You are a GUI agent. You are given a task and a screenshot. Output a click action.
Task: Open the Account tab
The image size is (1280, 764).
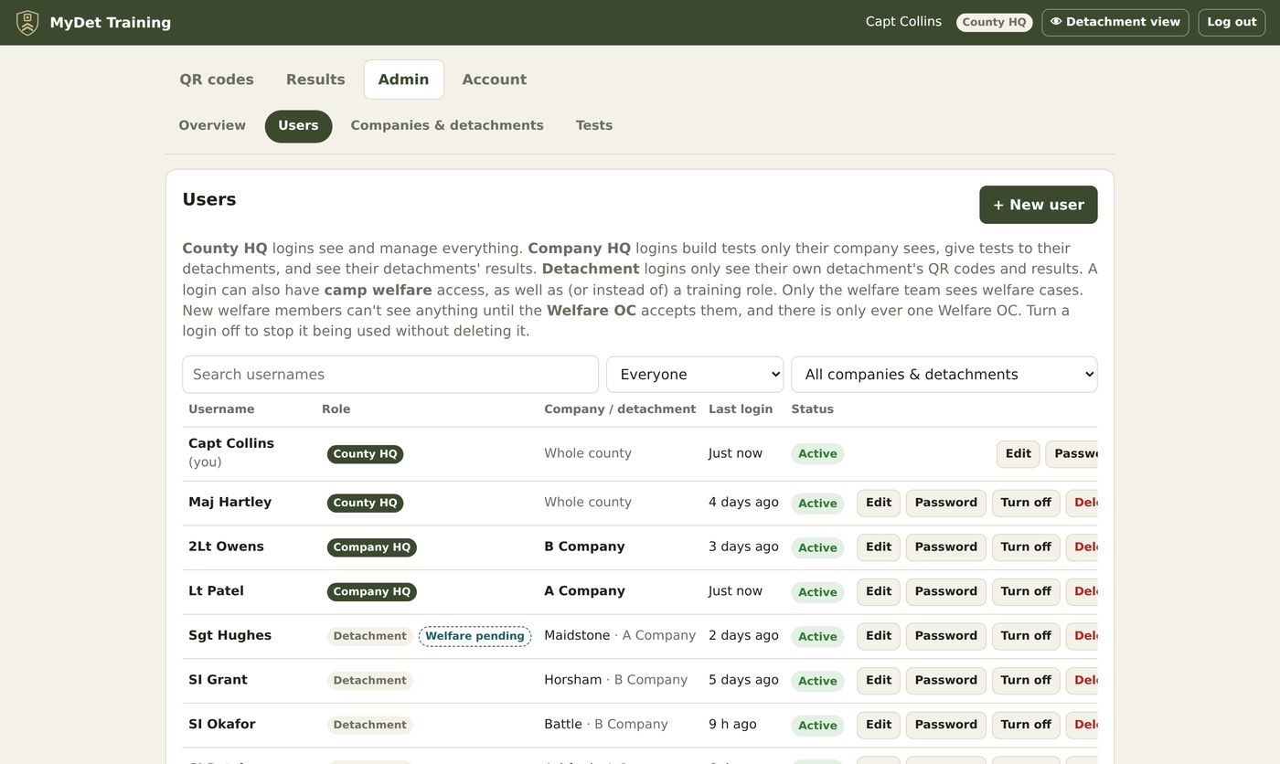coord(495,80)
